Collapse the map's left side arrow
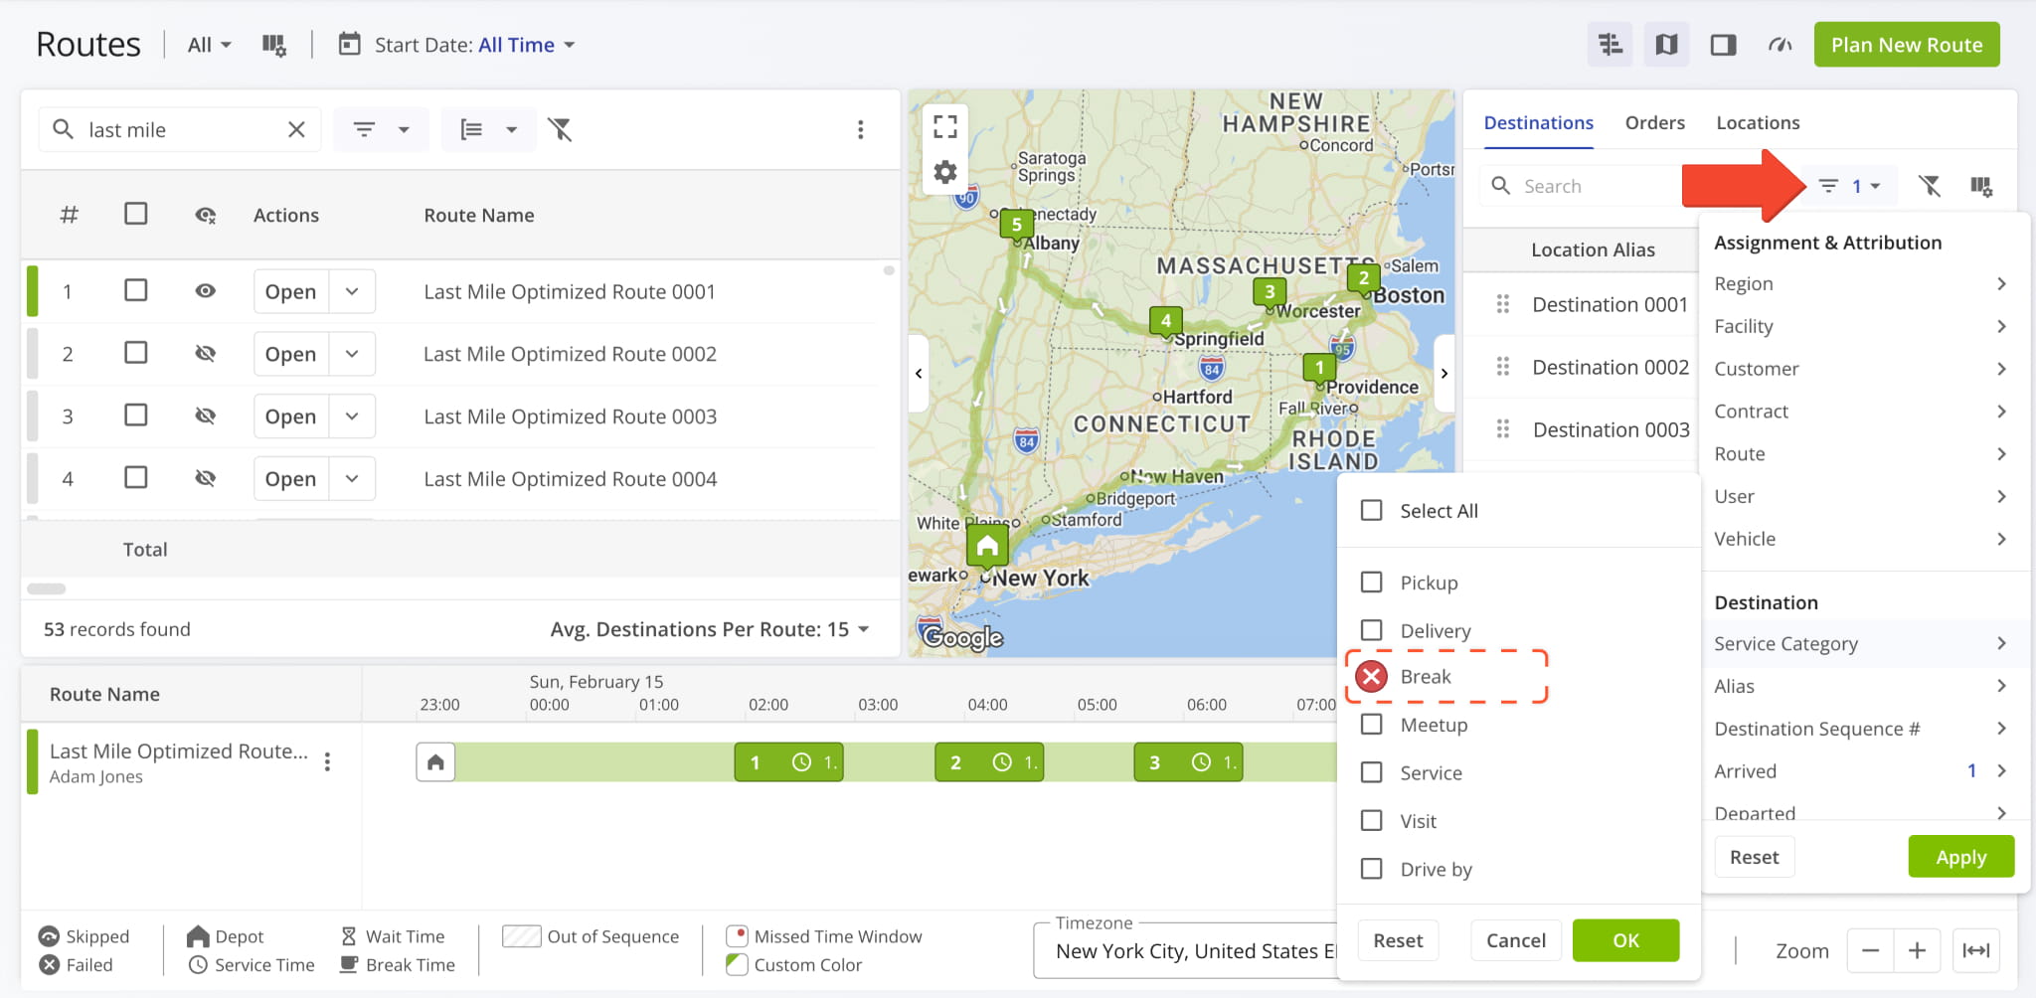2036x998 pixels. (919, 374)
